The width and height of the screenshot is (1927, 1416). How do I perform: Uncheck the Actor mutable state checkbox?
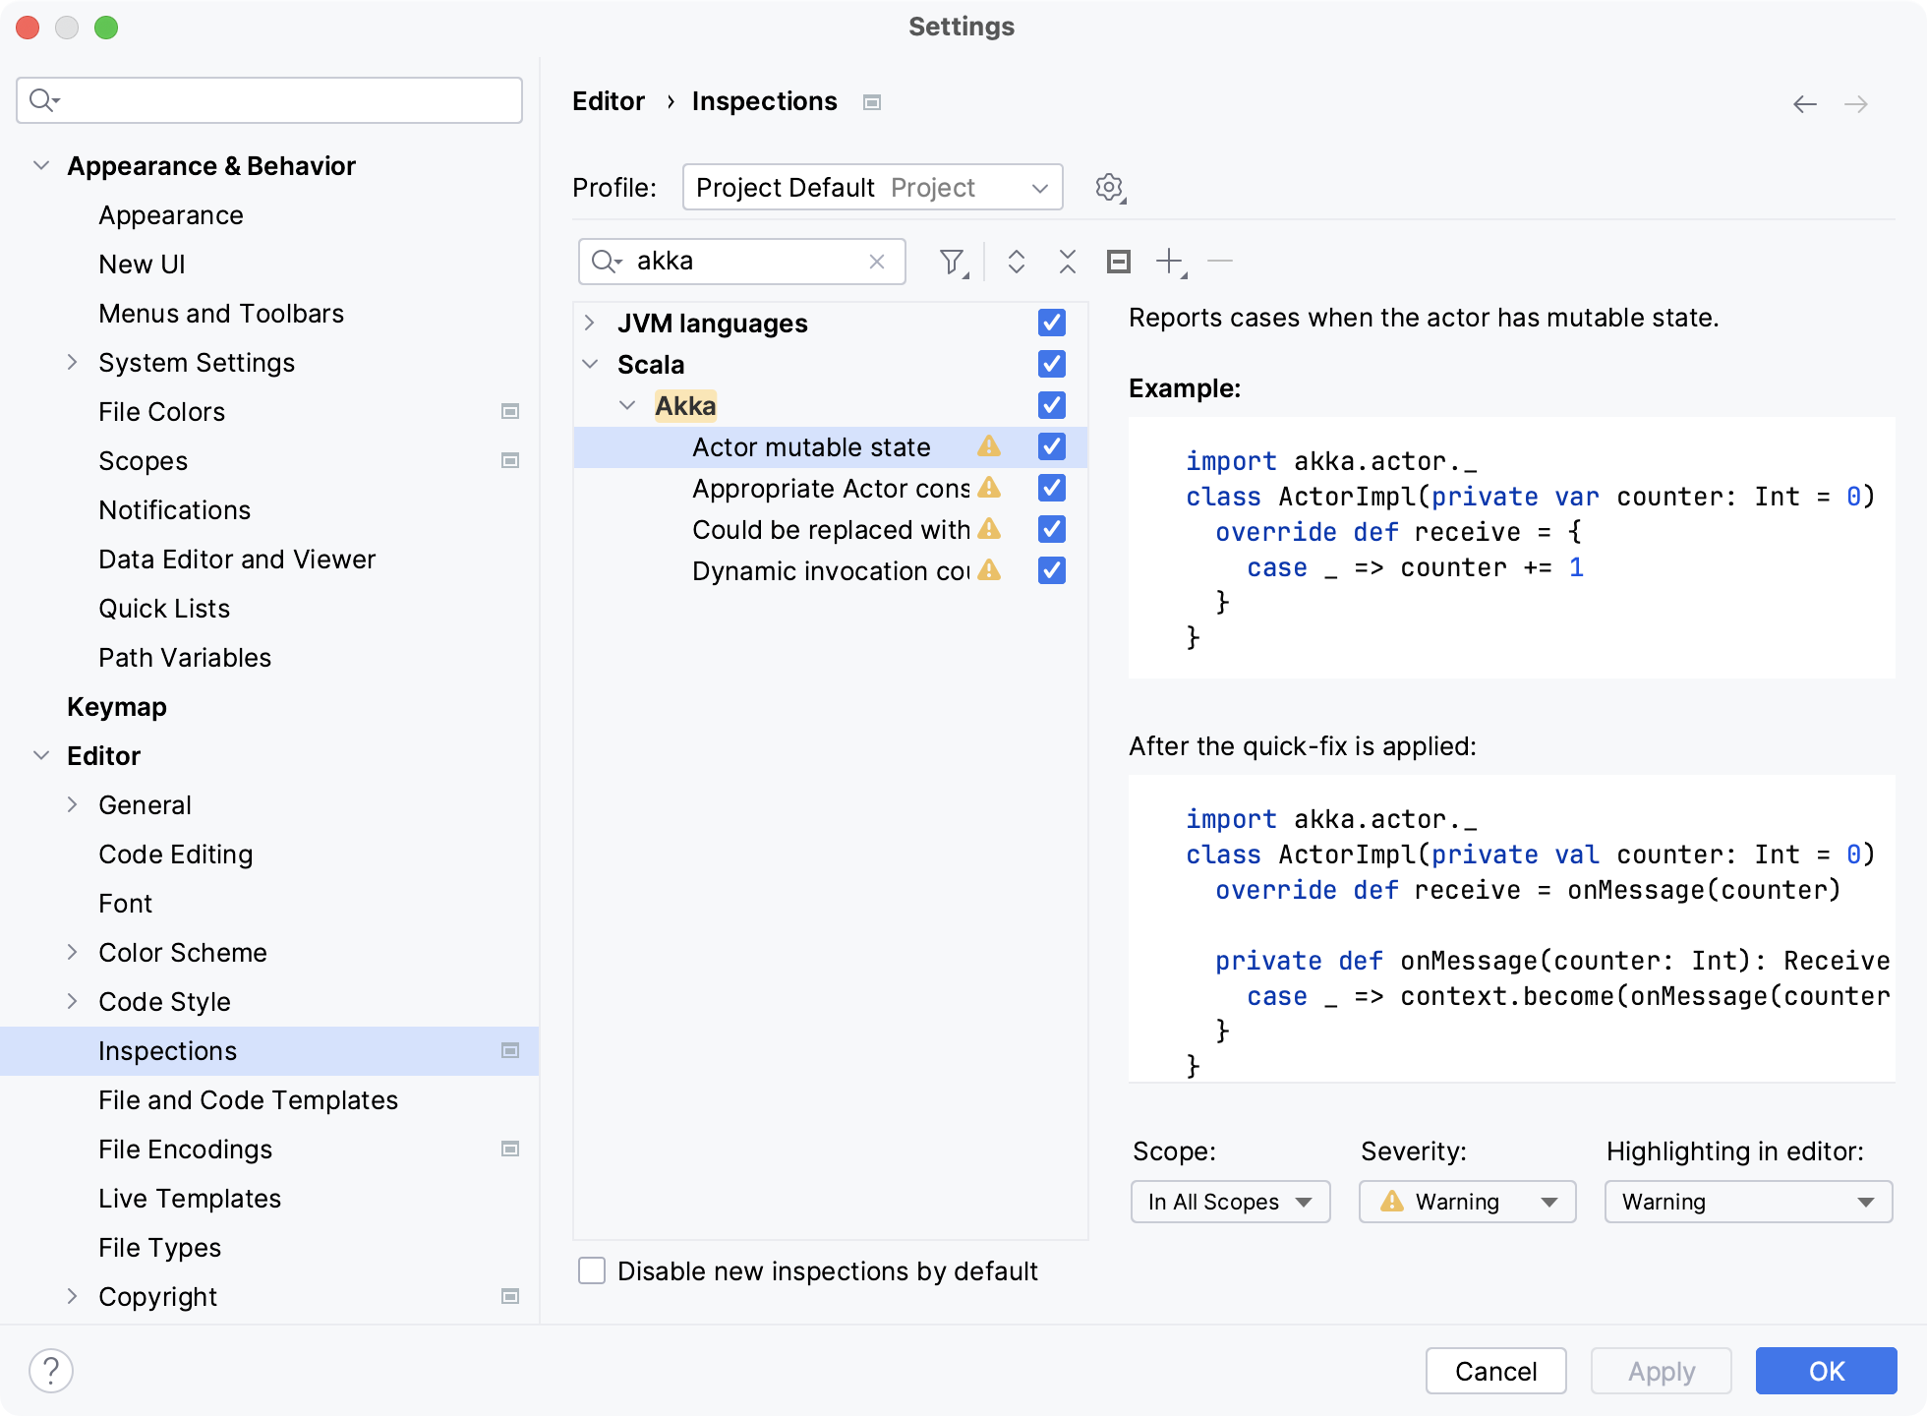[x=1051, y=447]
